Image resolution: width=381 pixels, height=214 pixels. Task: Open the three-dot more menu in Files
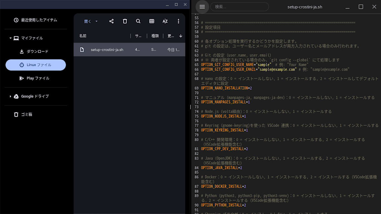(178, 21)
